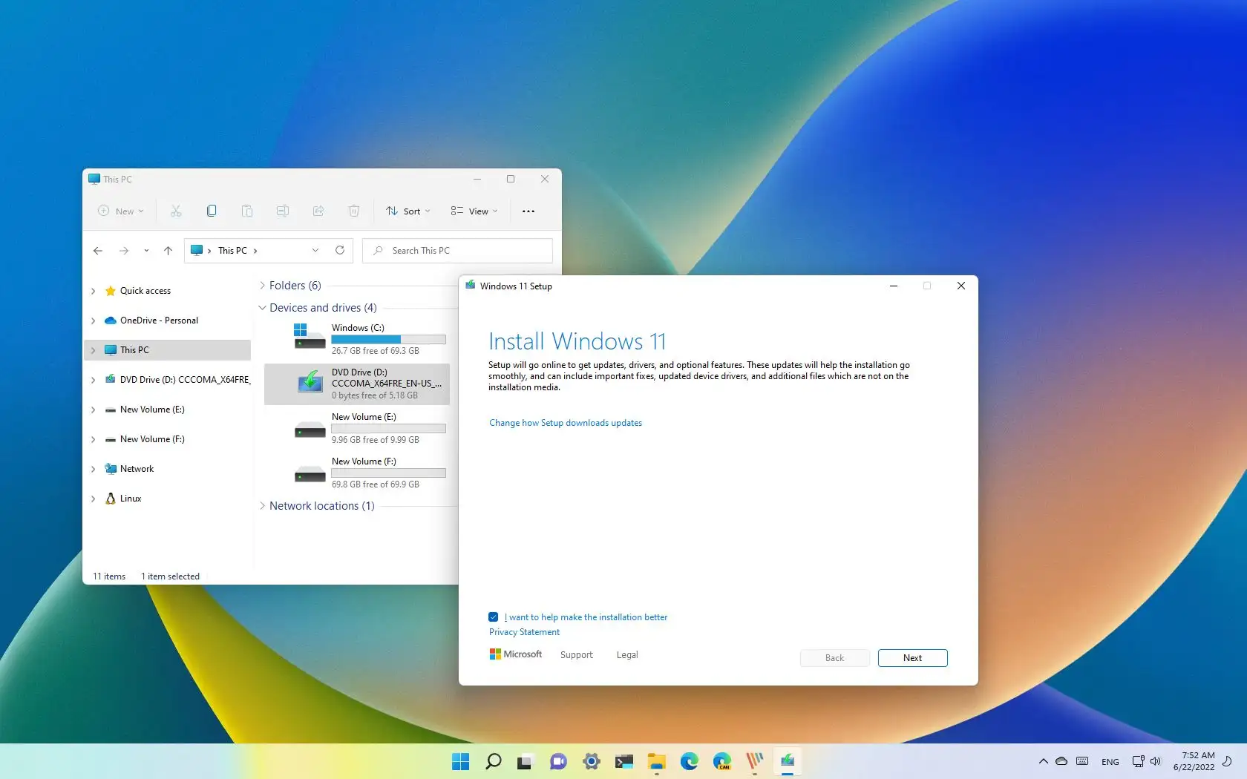This screenshot has width=1247, height=779.
Task: Click Next in Windows 11 Setup
Action: (x=912, y=658)
